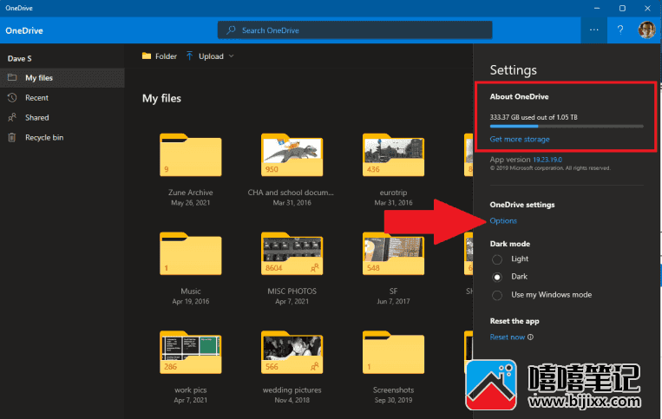Maximize the OneDrive window
Screen dimensions: 662x419
tap(622, 8)
